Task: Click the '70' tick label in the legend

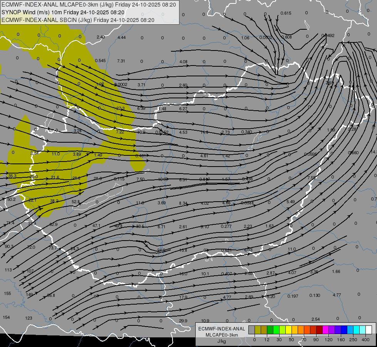Action: pos(304,340)
